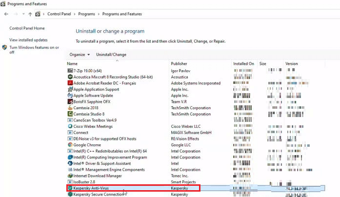Screen dimensions: 340x197
Task: Navigate to Control Panel breadcrumb
Action: [x=59, y=14]
